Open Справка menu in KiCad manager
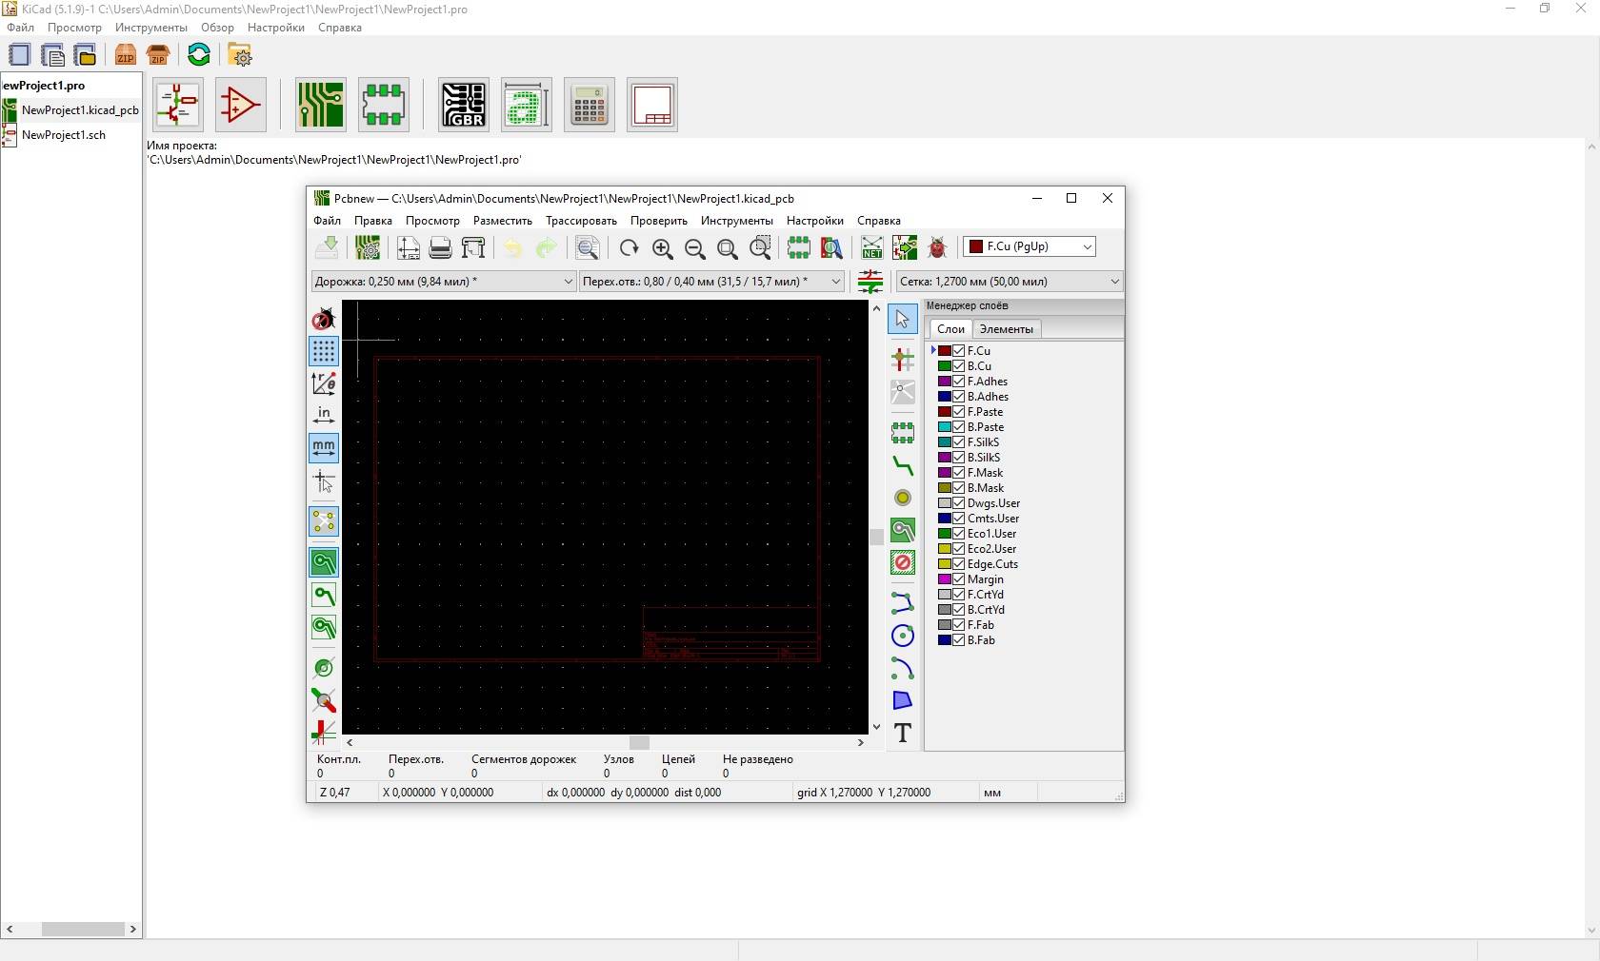Image resolution: width=1600 pixels, height=961 pixels. 340,28
